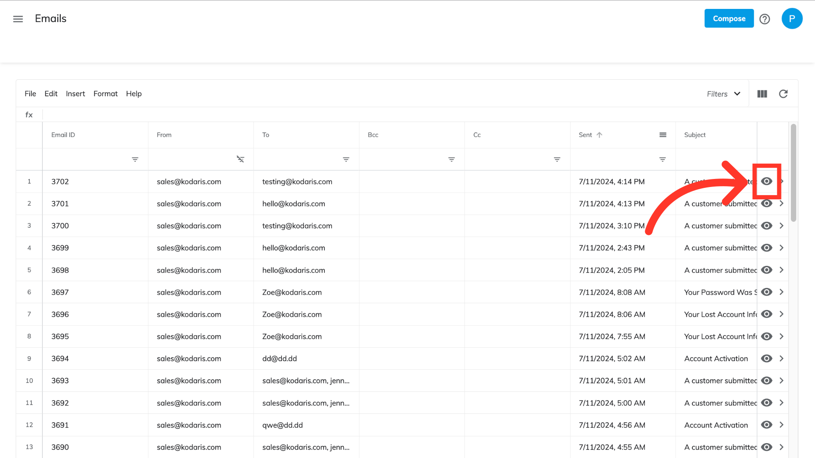Click the filter icon under Email ID
Image resolution: width=815 pixels, height=458 pixels.
tap(135, 159)
